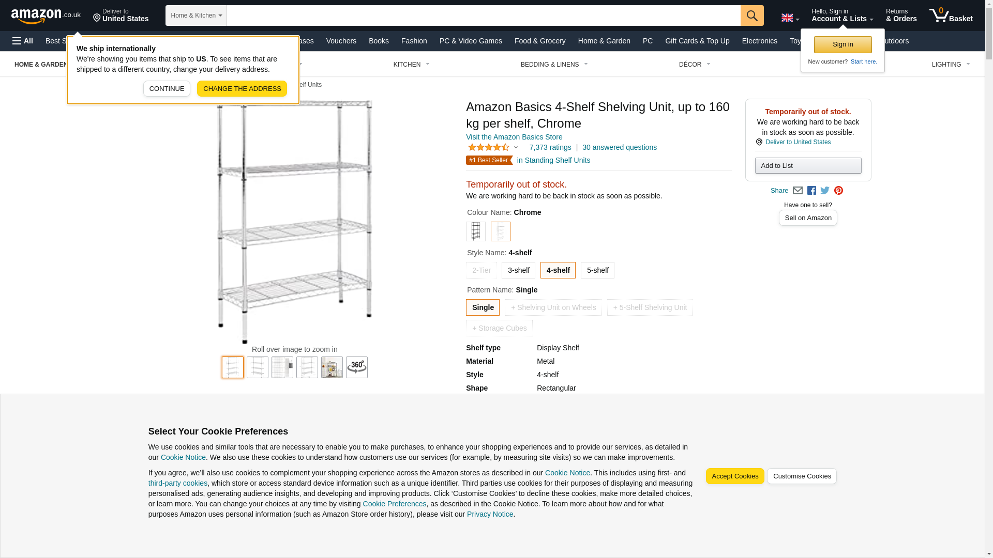Focus the Amazon search input field
Image resolution: width=993 pixels, height=558 pixels.
pyautogui.click(x=484, y=16)
